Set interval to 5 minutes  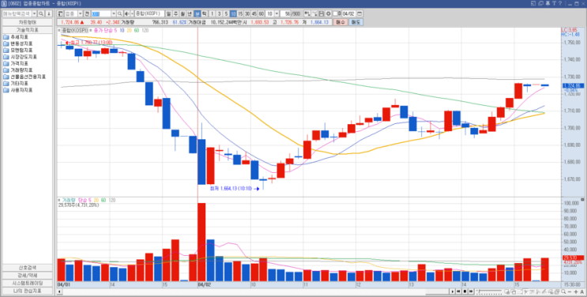point(226,13)
